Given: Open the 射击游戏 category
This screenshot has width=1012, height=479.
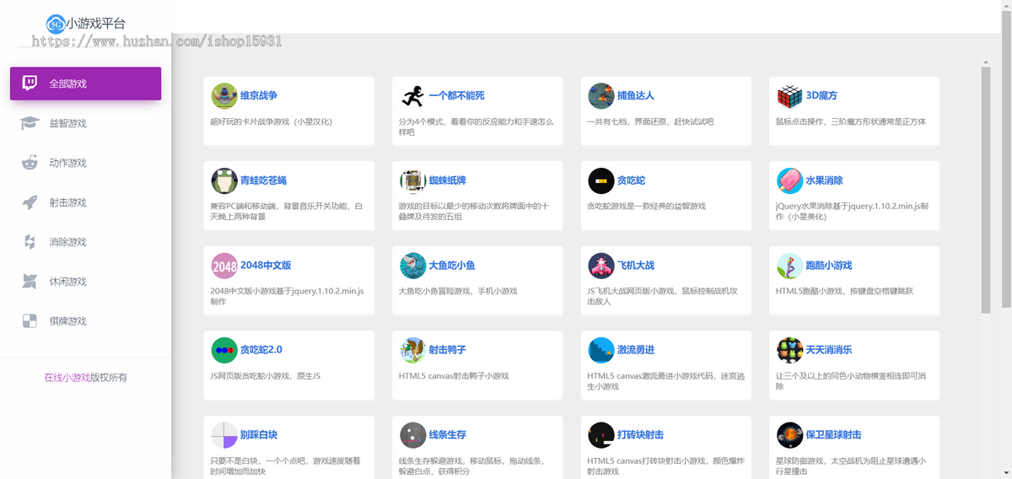Looking at the screenshot, I should point(85,202).
